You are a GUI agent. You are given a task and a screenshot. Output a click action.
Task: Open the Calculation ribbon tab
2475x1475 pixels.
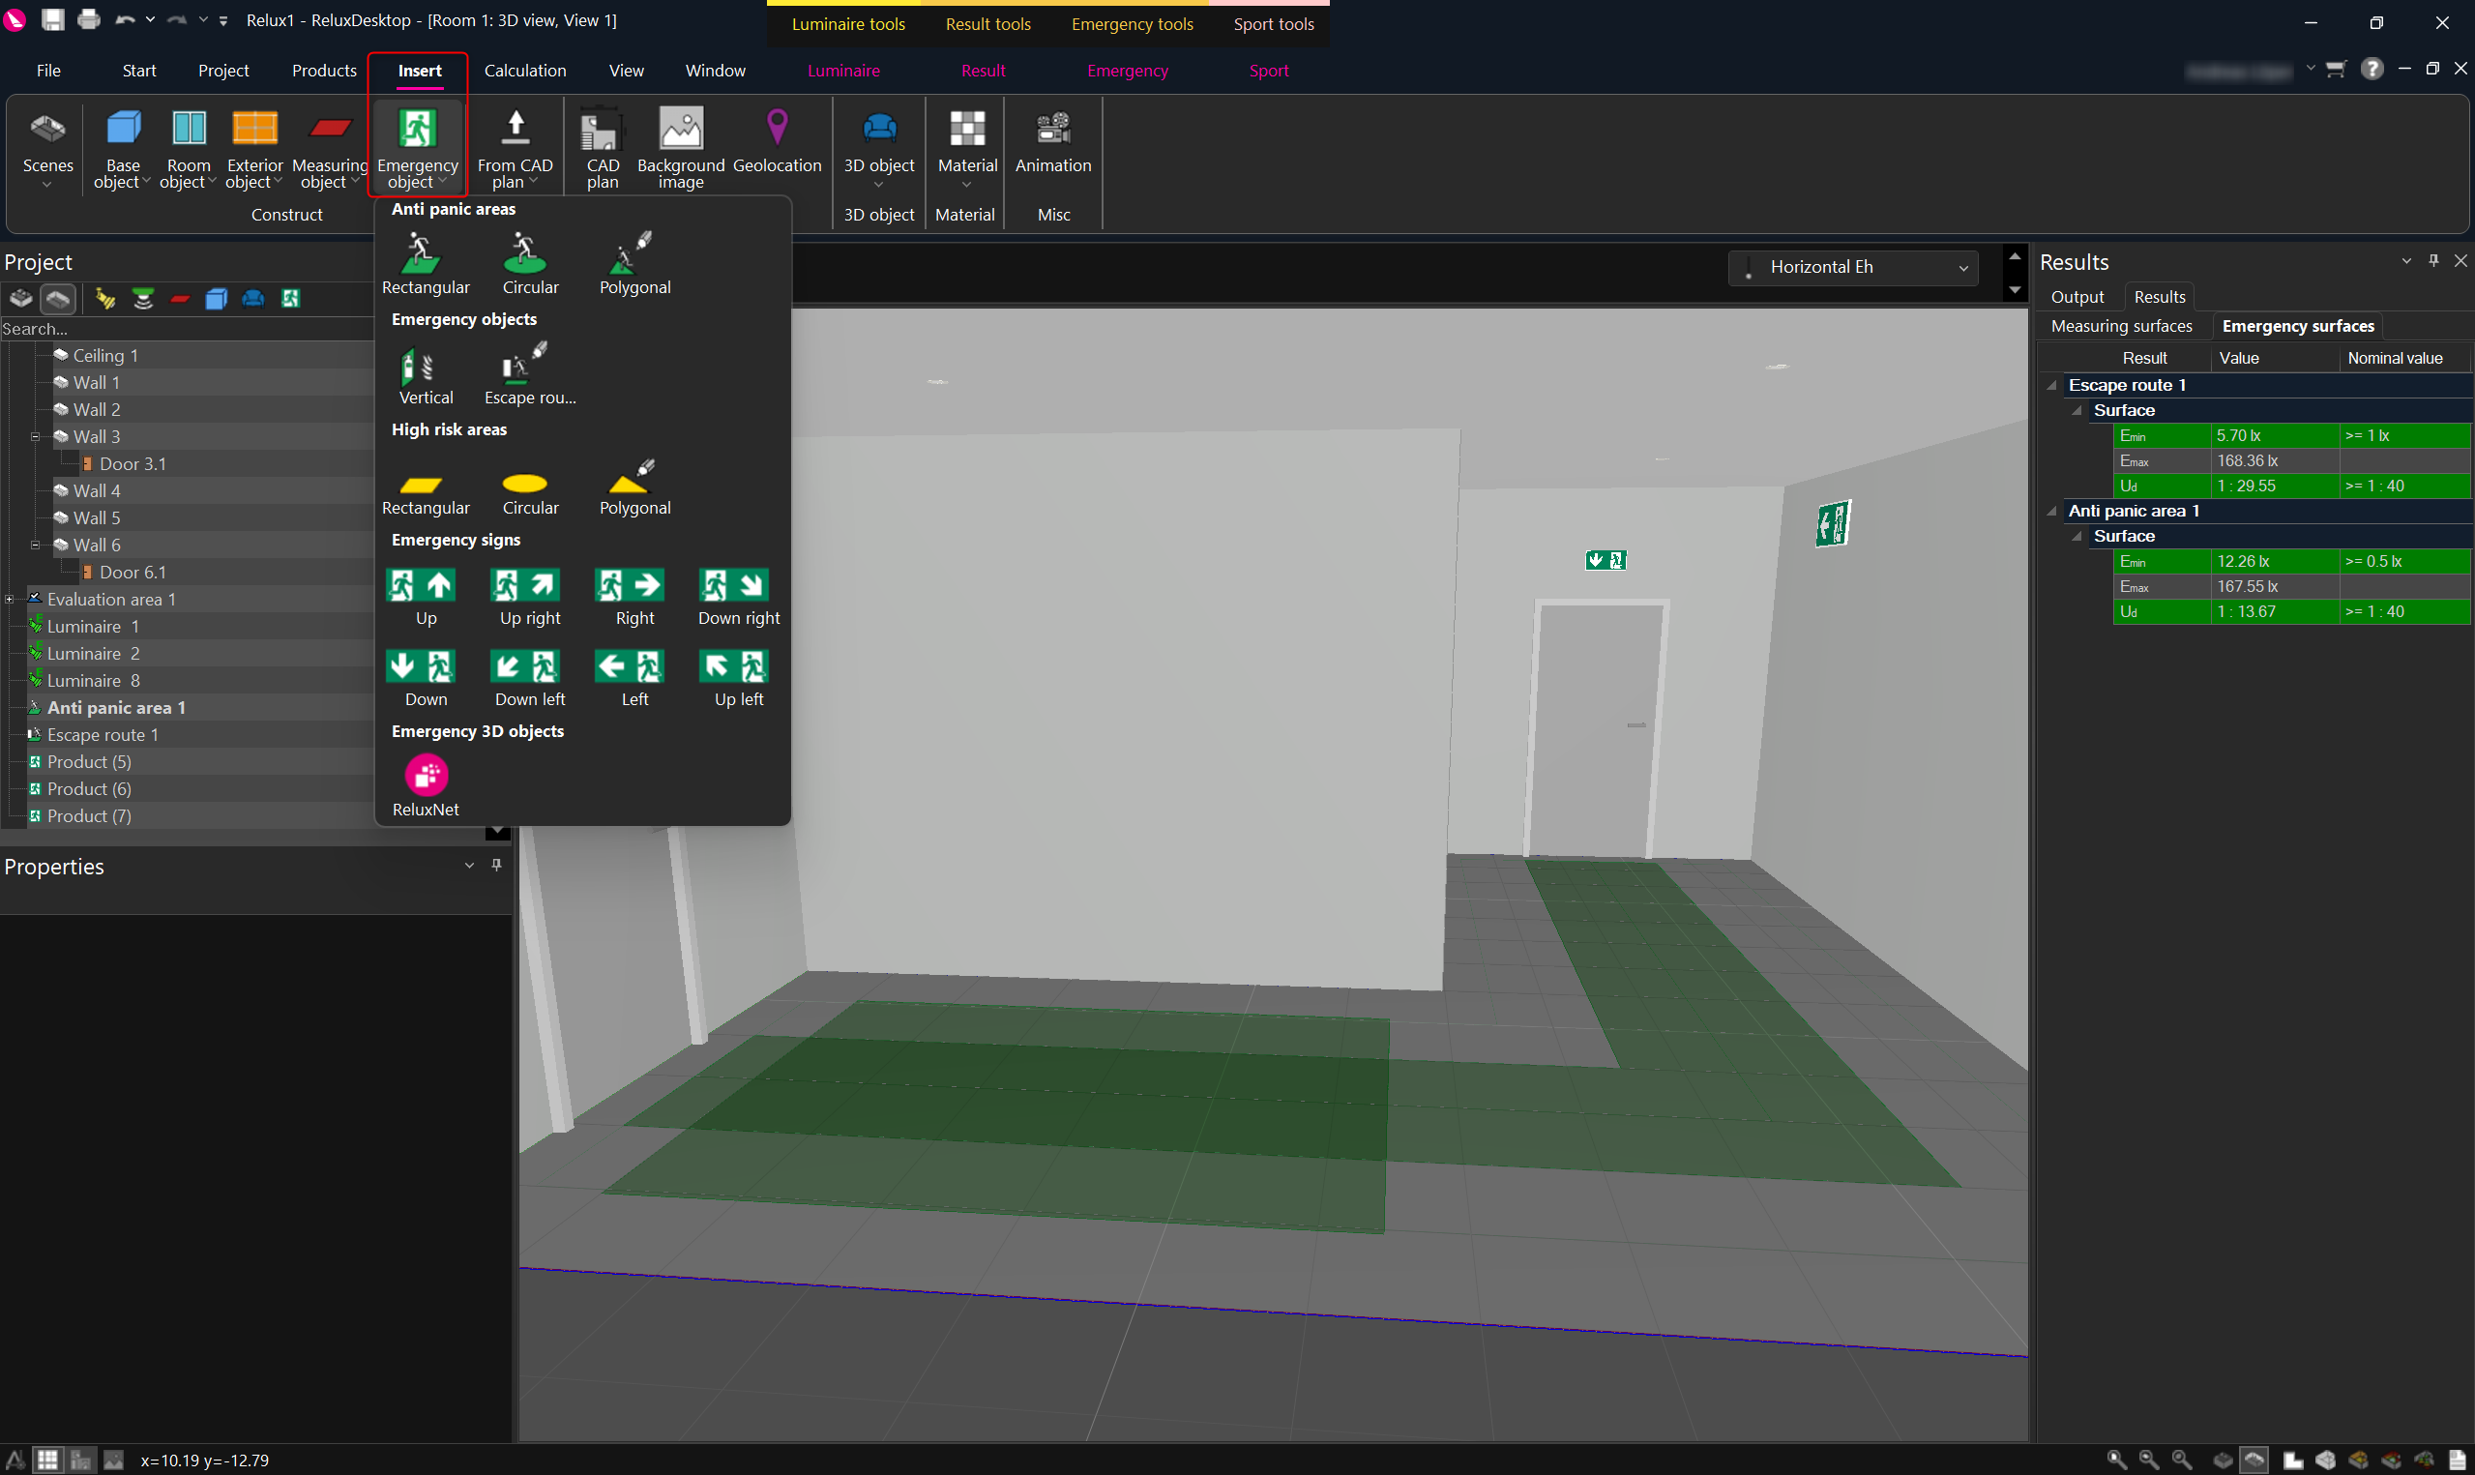[x=524, y=71]
